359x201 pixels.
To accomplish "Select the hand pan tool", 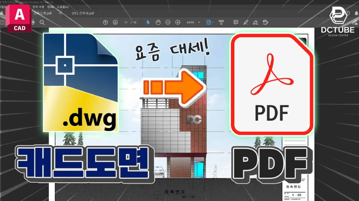I will point(158,22).
